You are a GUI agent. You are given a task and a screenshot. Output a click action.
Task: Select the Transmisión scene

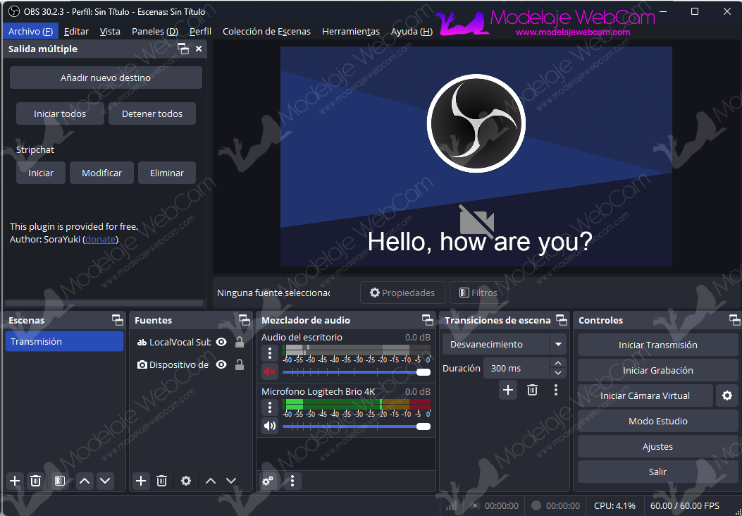(64, 341)
